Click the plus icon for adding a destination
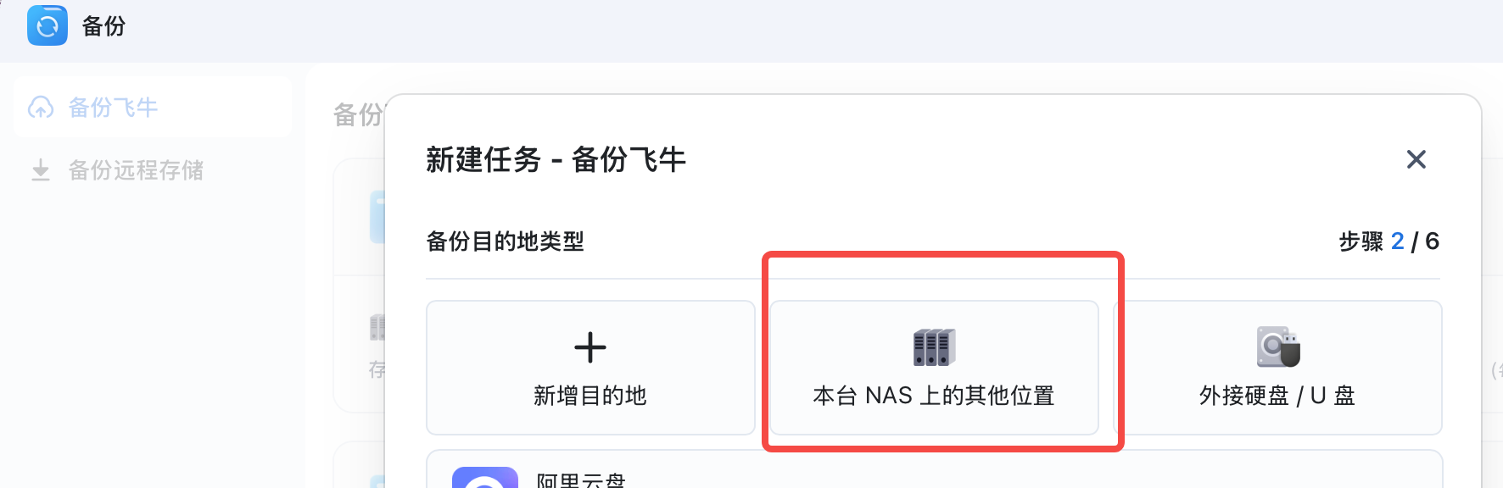 click(590, 347)
